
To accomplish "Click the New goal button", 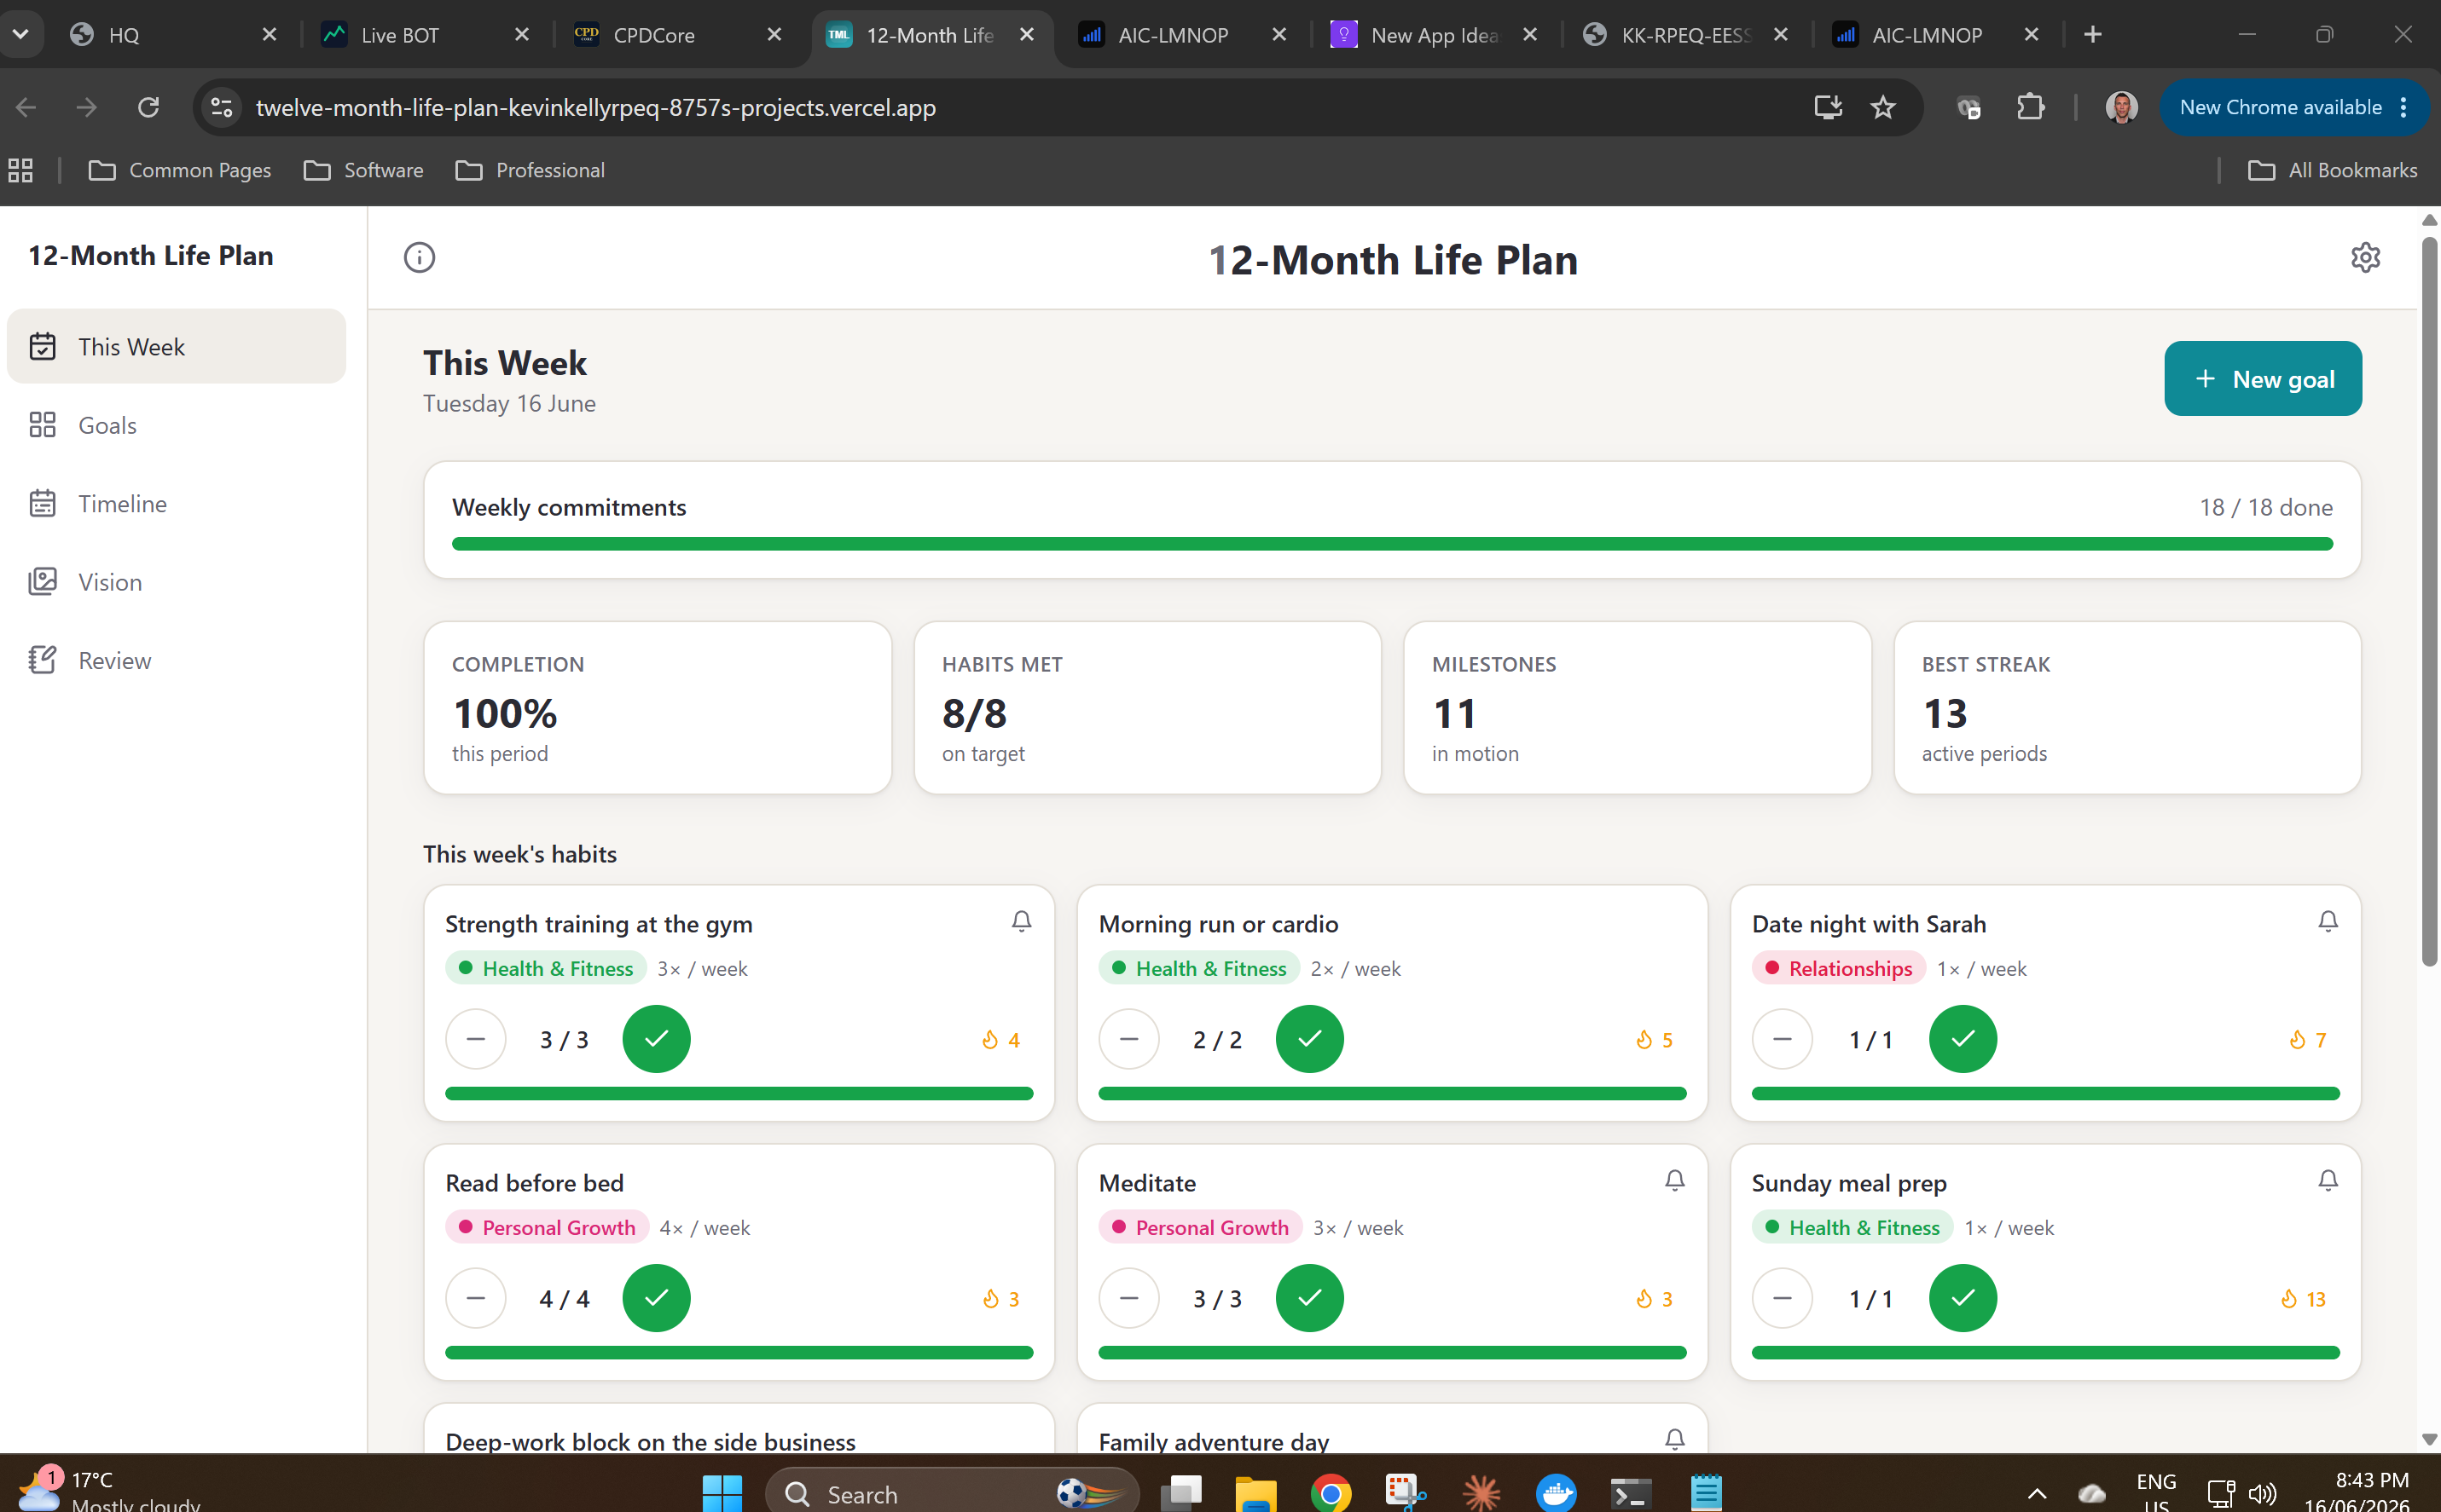I will pos(2263,379).
